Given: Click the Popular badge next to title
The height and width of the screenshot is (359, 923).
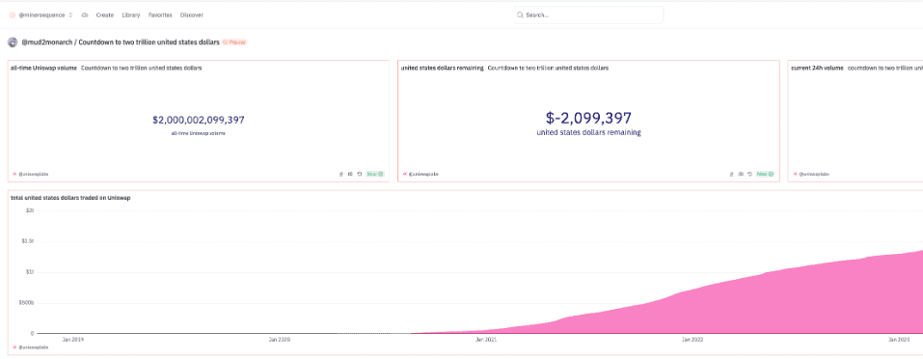Looking at the screenshot, I should (235, 42).
